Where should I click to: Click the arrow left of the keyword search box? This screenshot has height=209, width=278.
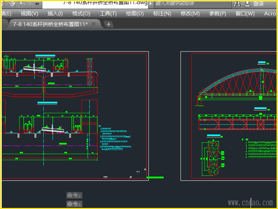[x=150, y=3]
